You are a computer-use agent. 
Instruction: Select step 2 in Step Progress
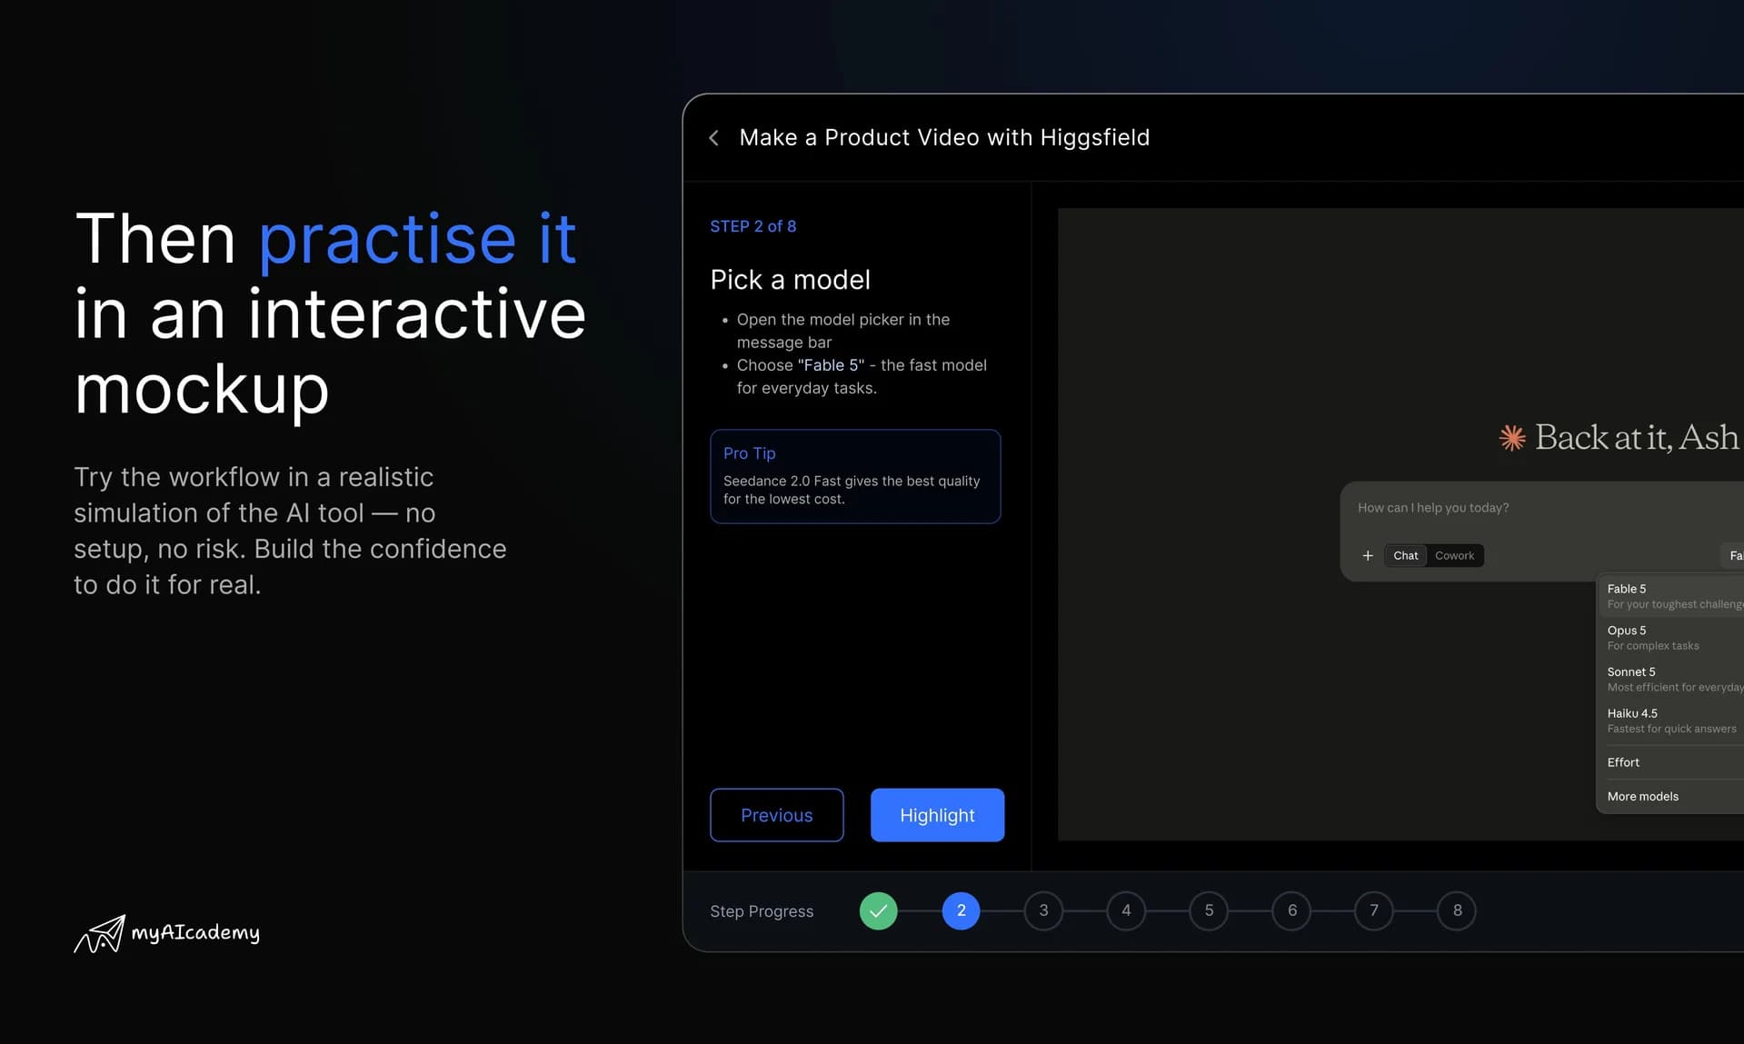[961, 910]
